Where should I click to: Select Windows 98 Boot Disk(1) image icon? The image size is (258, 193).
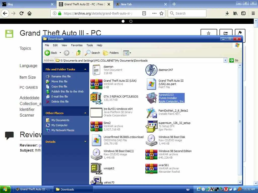96,155
